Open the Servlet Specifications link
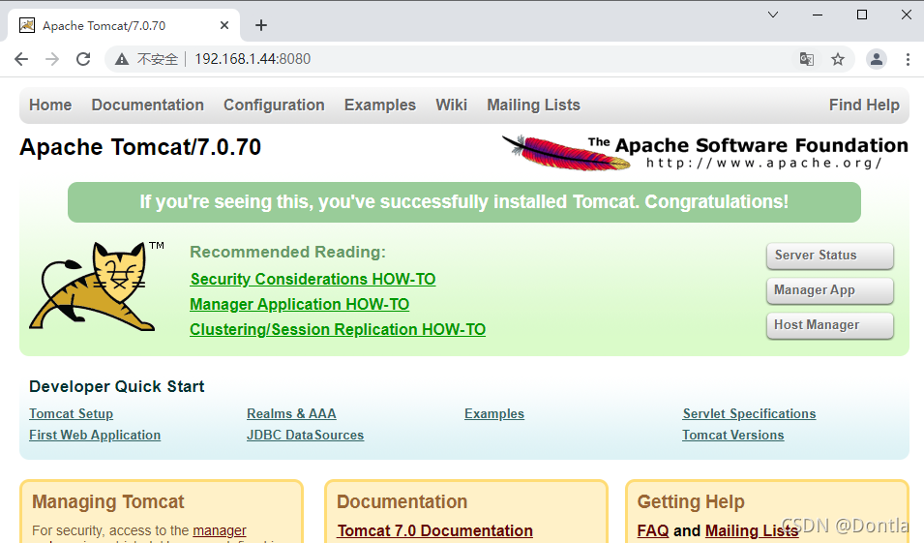 (x=749, y=414)
